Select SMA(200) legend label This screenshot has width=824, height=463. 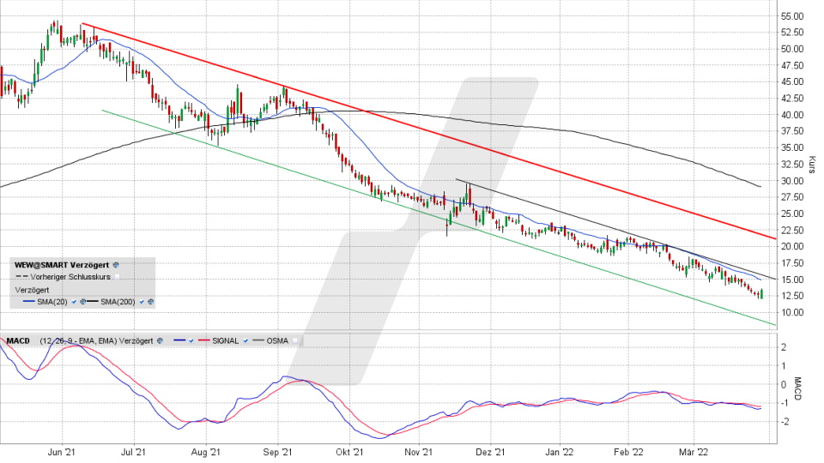pyautogui.click(x=118, y=302)
